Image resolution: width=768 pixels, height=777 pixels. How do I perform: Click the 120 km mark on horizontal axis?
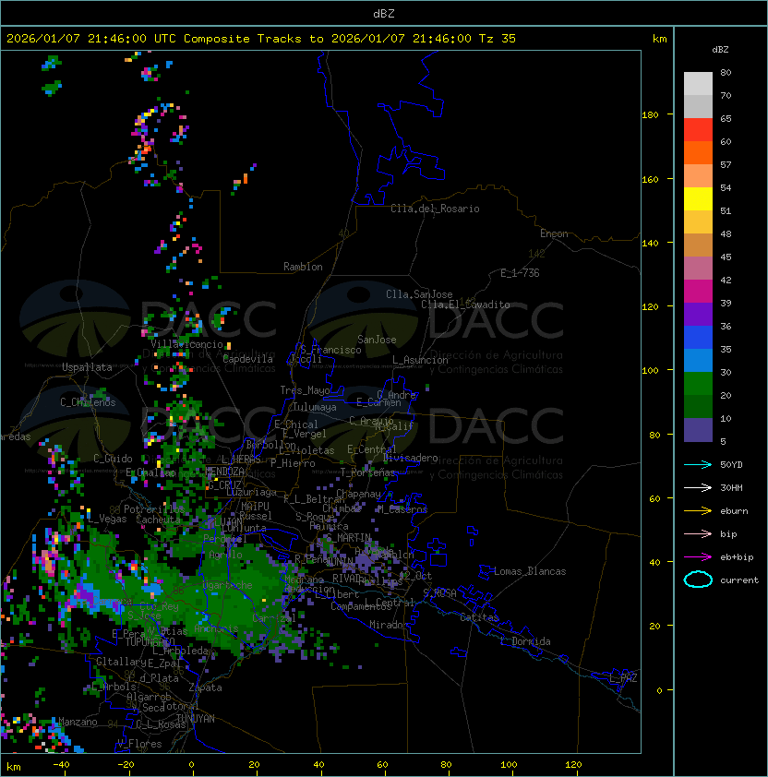pyautogui.click(x=573, y=765)
